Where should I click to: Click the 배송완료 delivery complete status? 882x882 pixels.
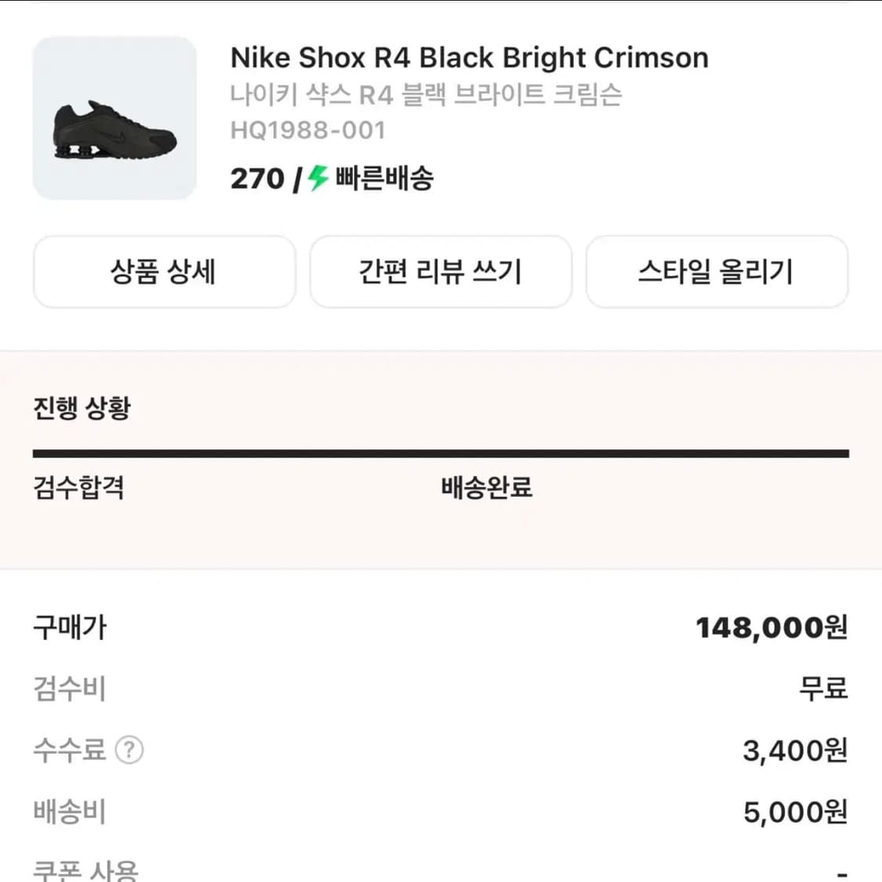pyautogui.click(x=485, y=488)
